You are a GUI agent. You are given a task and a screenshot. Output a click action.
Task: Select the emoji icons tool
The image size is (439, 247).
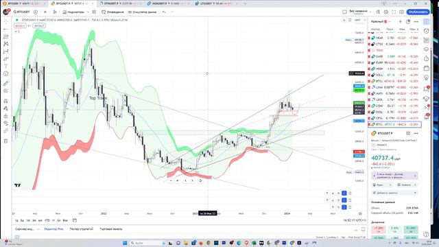[x=6, y=73]
